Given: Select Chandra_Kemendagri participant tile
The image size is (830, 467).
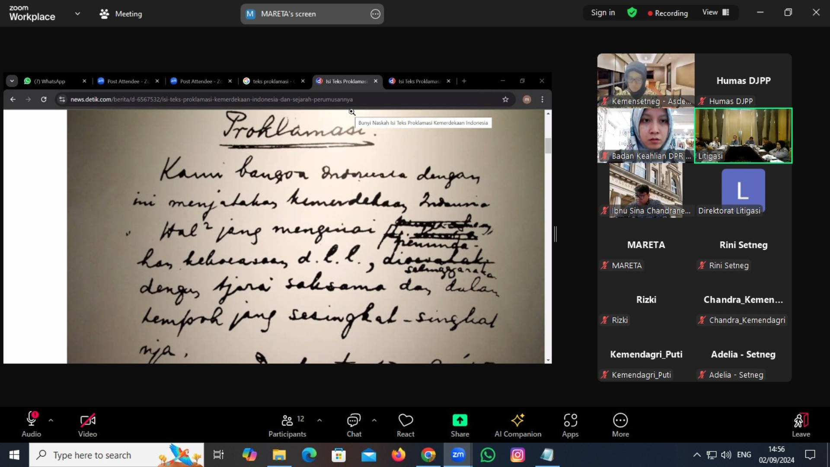Looking at the screenshot, I should tap(743, 300).
